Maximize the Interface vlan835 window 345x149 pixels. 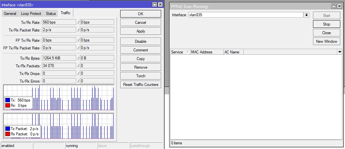click(x=155, y=5)
